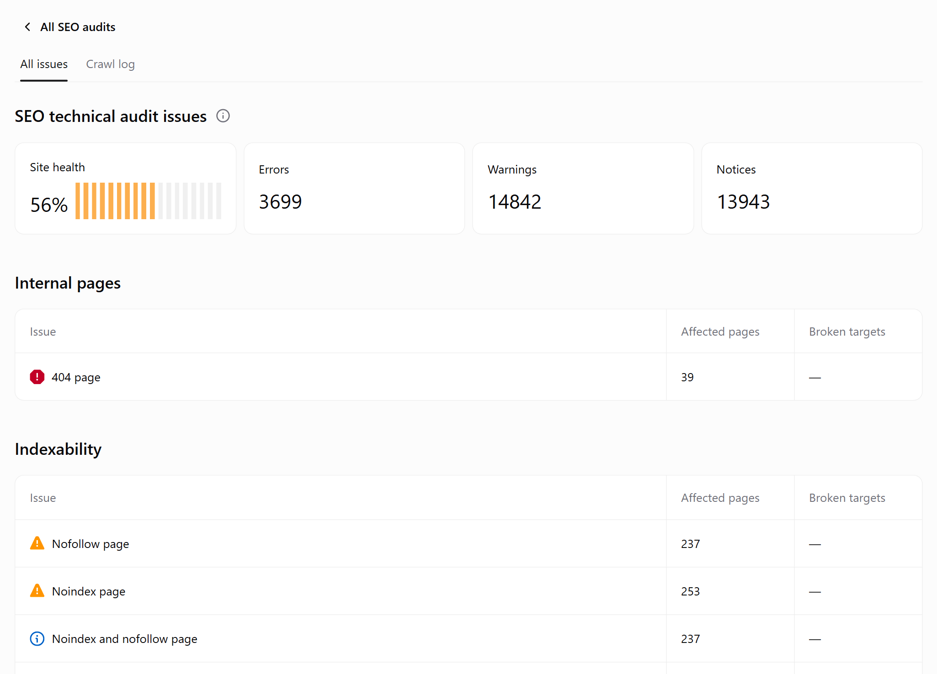This screenshot has height=674, width=937.
Task: Open the Noindex and nofollow page issue
Action: pyautogui.click(x=125, y=639)
